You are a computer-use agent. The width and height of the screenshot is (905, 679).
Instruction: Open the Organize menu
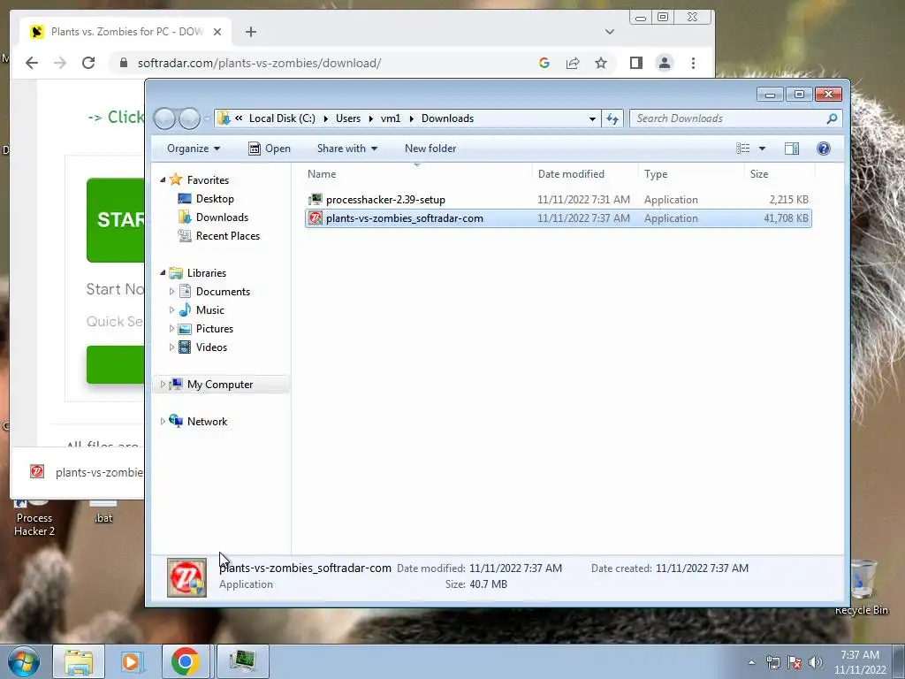(194, 149)
